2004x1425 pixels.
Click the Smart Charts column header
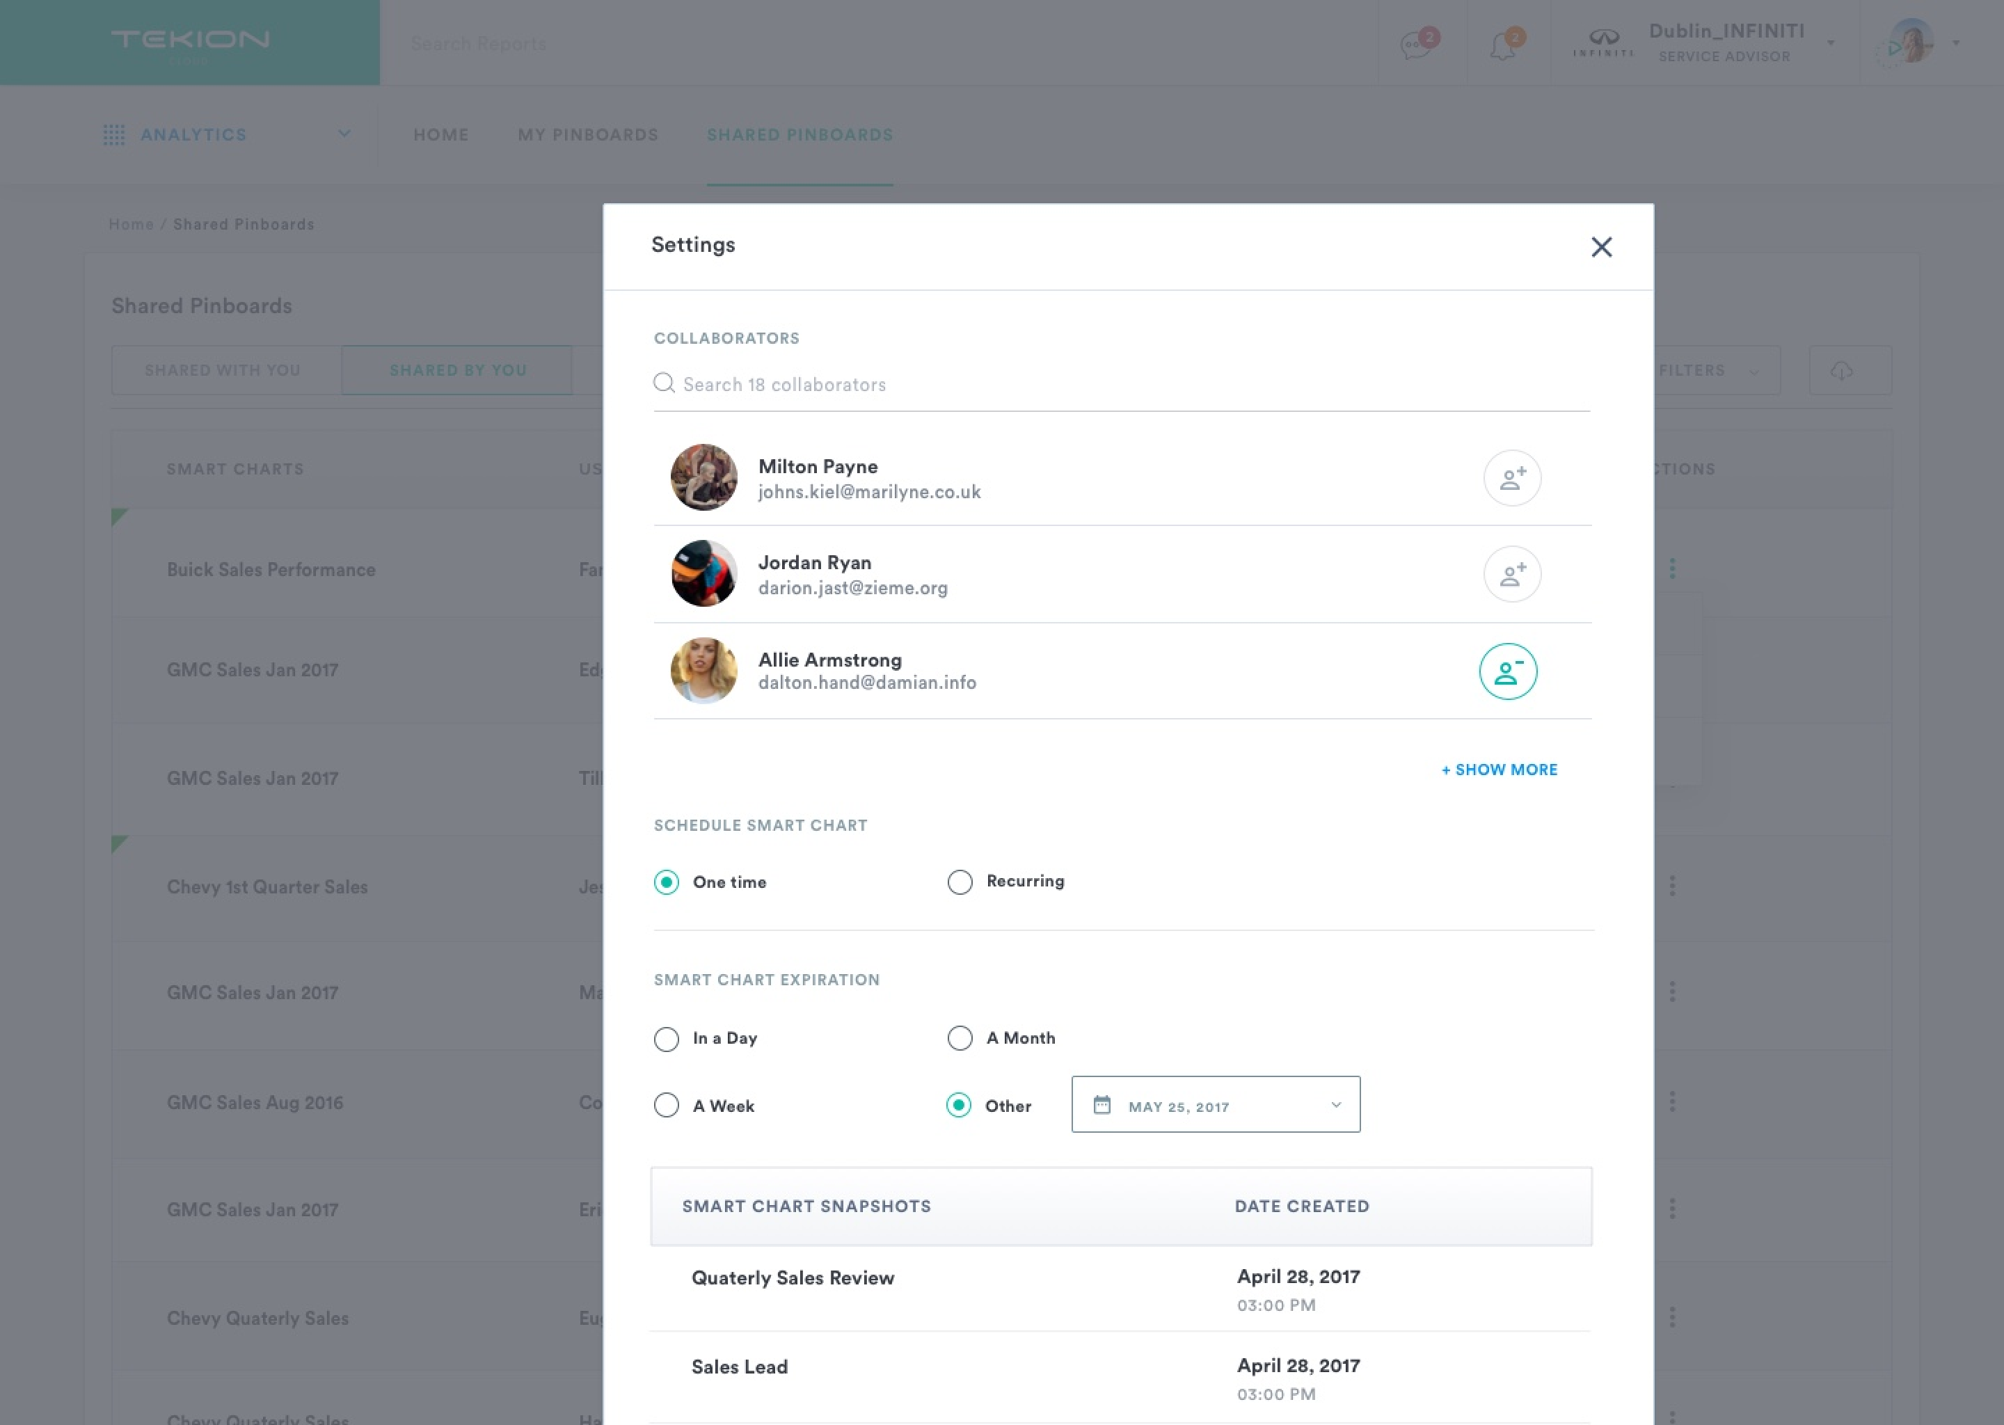pyautogui.click(x=235, y=468)
